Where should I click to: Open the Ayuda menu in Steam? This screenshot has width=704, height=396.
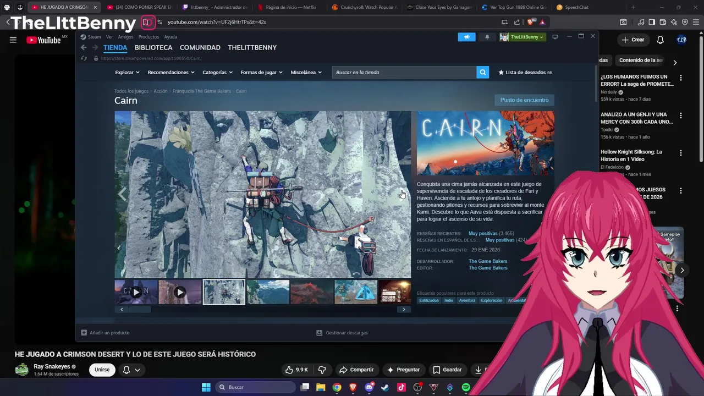tap(170, 37)
